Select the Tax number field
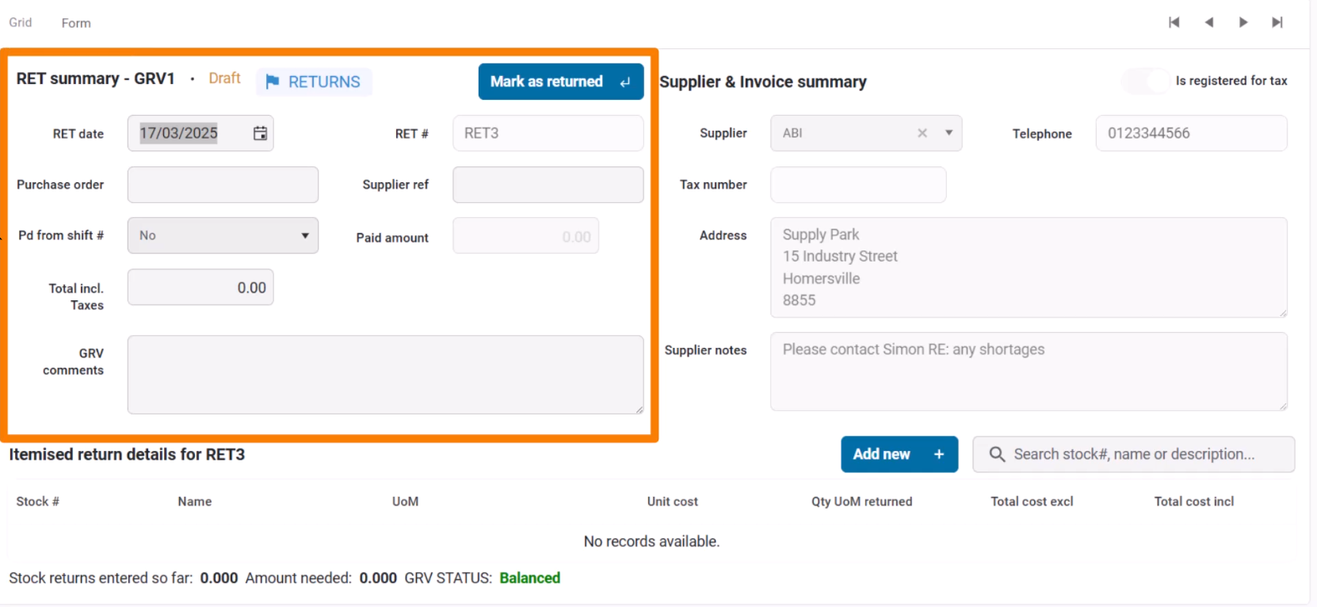 coord(858,185)
